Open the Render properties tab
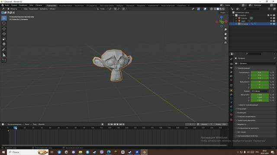Image resolution: width=277 pixels, height=155 pixels. pos(231,64)
